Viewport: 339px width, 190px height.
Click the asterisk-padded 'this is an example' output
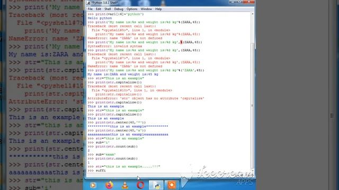click(x=128, y=127)
